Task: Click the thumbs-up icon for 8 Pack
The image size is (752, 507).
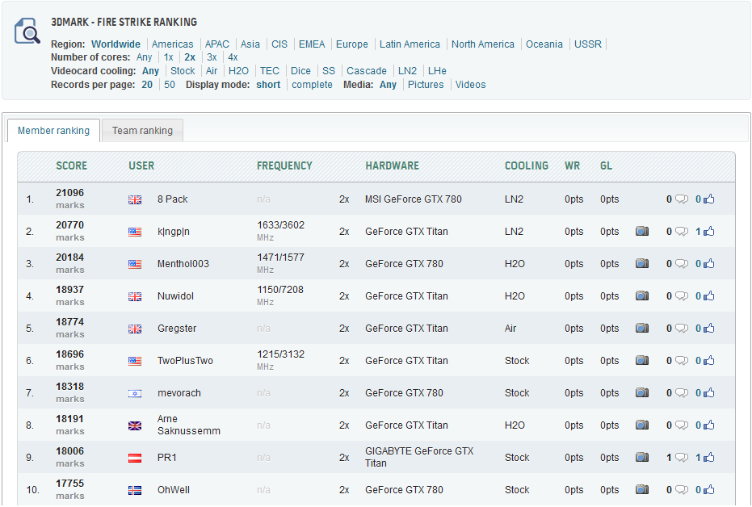Action: tap(708, 199)
